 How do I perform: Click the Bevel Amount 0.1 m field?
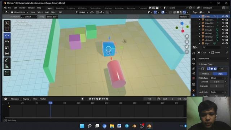[217, 82]
